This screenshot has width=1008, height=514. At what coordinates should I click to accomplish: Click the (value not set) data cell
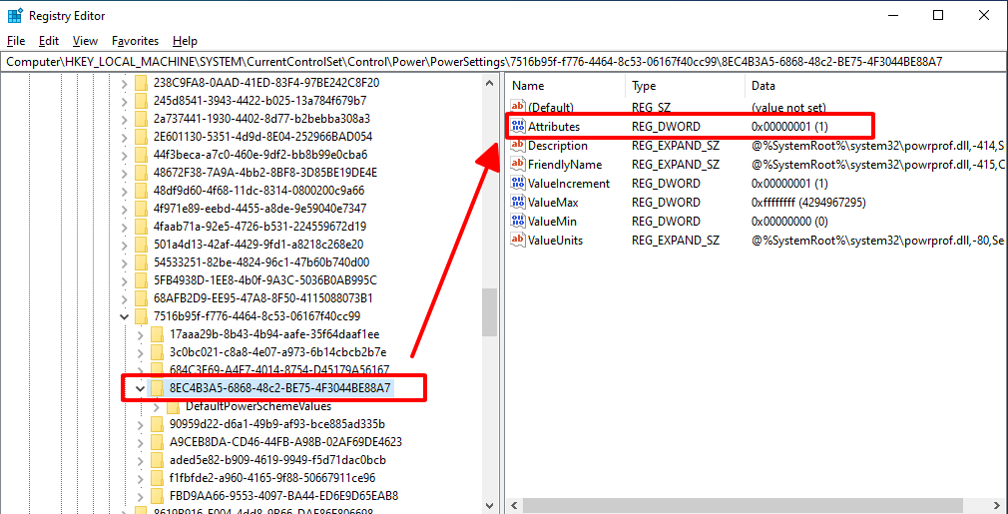(788, 108)
